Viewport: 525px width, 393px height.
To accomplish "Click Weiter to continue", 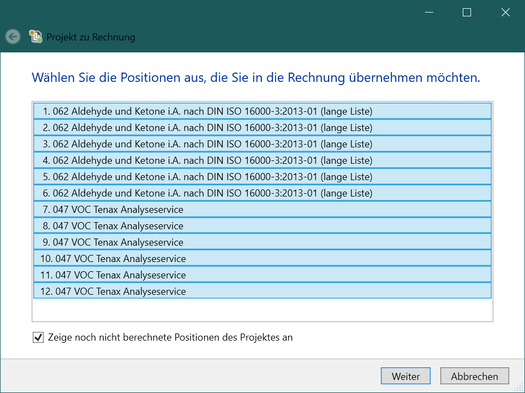I will [405, 376].
